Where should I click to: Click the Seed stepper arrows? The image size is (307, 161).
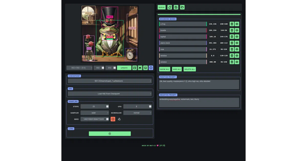tap(107, 119)
